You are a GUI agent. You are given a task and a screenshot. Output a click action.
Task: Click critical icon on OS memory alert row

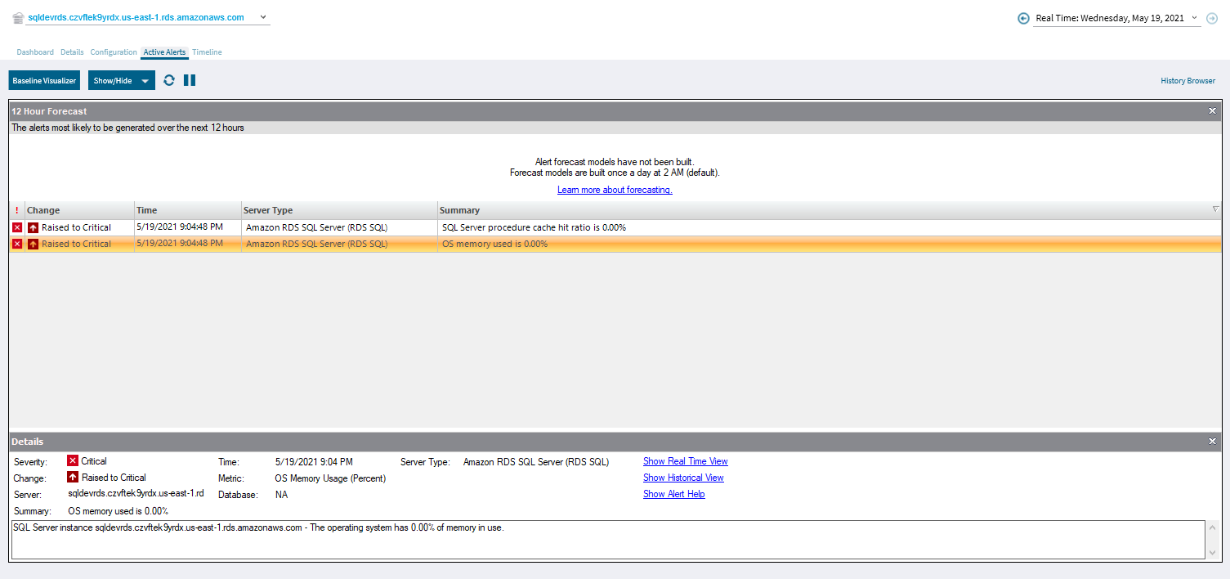(17, 244)
